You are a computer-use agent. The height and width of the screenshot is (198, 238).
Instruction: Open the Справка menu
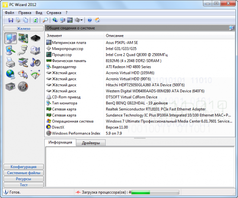tap(54, 13)
